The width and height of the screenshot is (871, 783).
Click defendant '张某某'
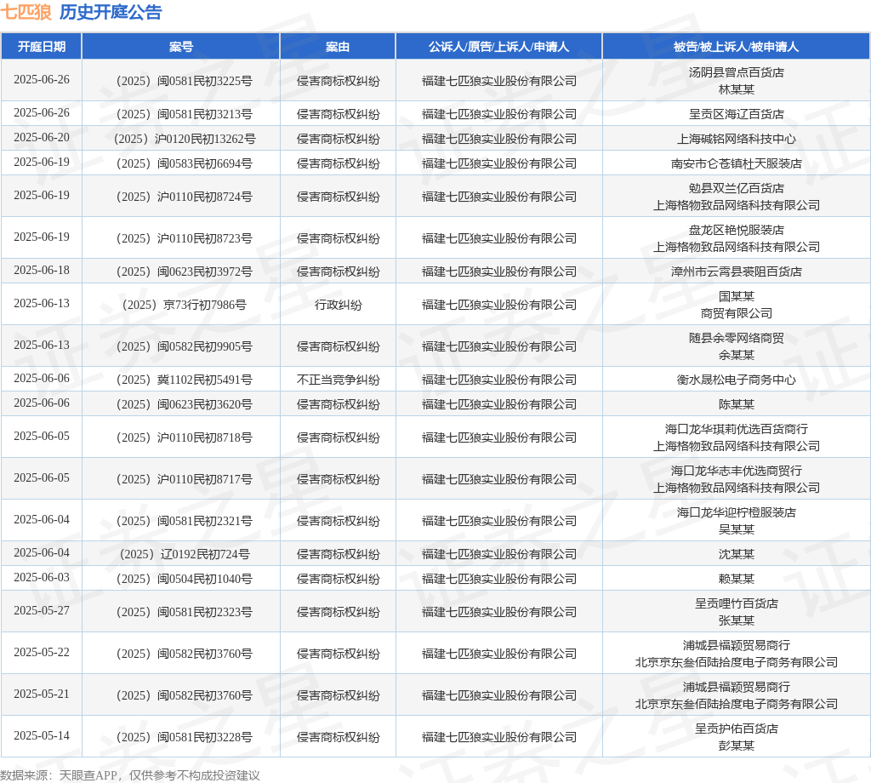click(x=736, y=620)
